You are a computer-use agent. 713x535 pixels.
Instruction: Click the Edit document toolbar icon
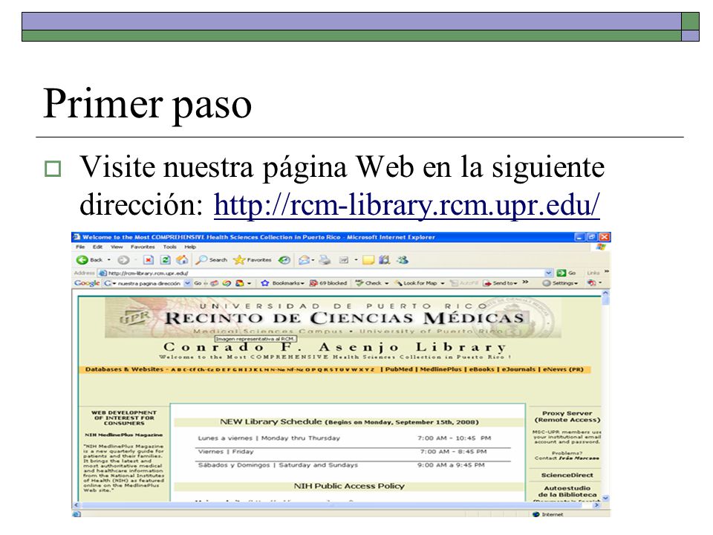click(344, 260)
